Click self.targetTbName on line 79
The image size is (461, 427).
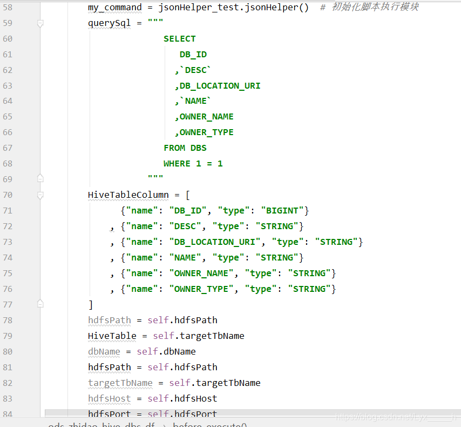click(199, 336)
